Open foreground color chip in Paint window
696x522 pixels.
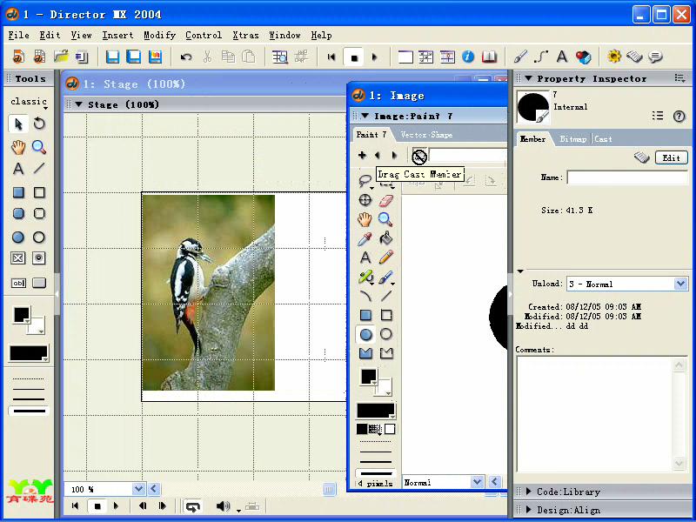[x=369, y=377]
